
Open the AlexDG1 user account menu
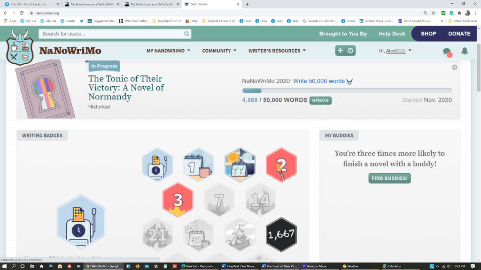point(395,51)
